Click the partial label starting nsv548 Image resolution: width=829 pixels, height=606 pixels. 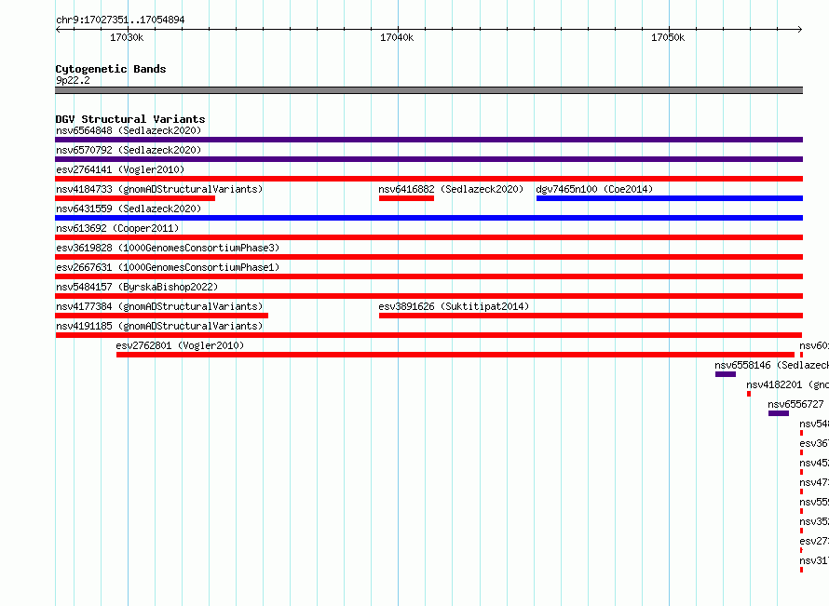pyautogui.click(x=814, y=424)
